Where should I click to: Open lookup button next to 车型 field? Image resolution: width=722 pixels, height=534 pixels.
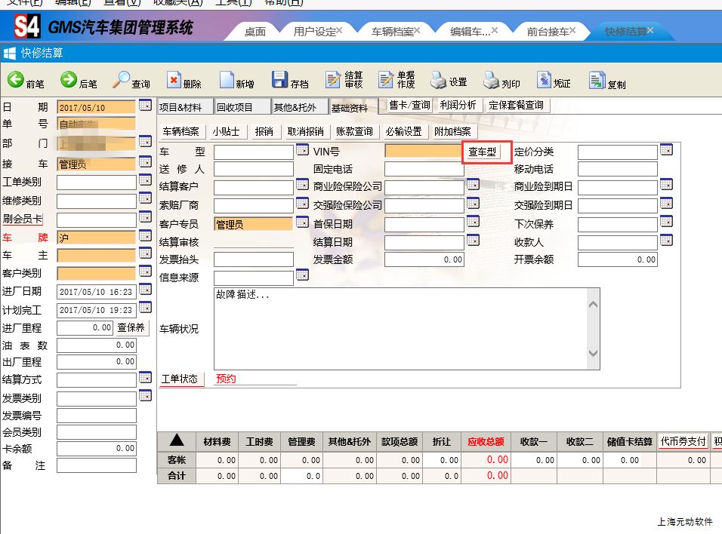[x=302, y=151]
